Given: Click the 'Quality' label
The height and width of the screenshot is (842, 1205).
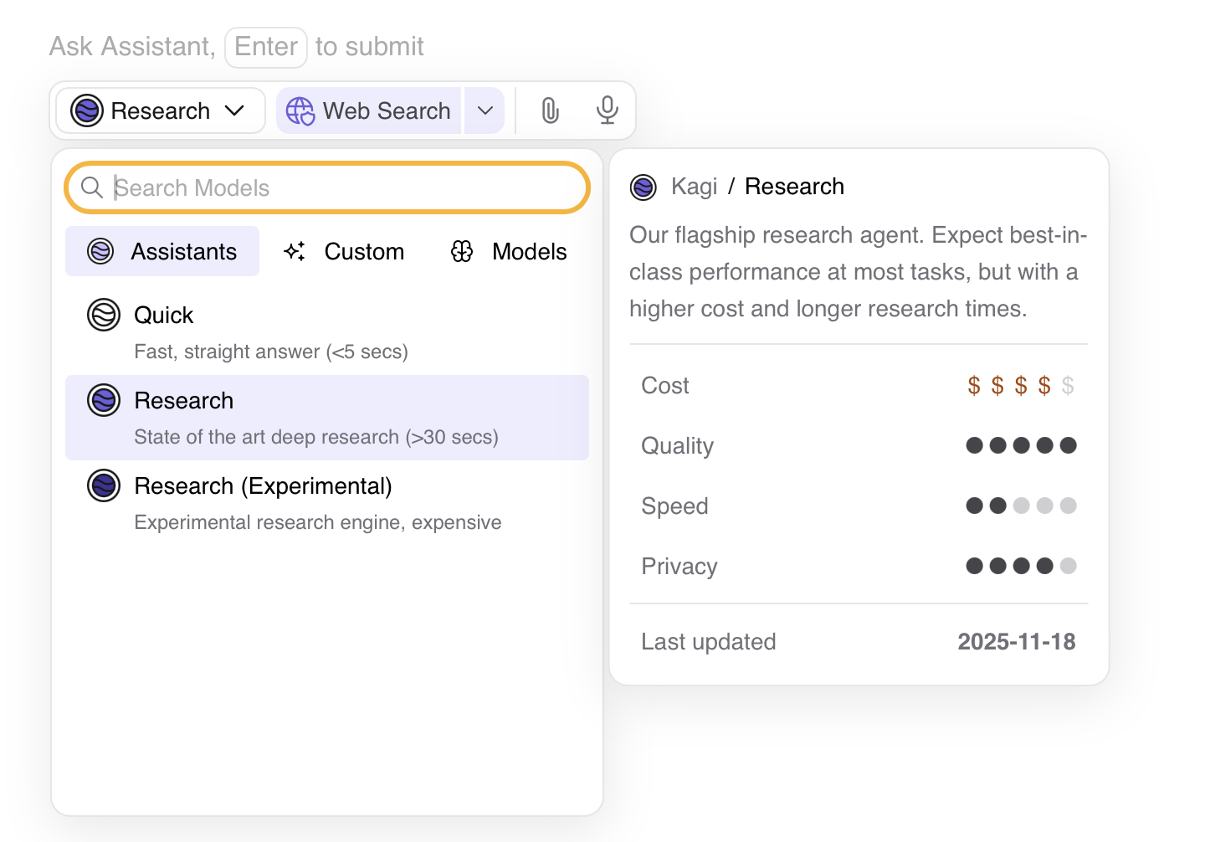Looking at the screenshot, I should [x=678, y=446].
